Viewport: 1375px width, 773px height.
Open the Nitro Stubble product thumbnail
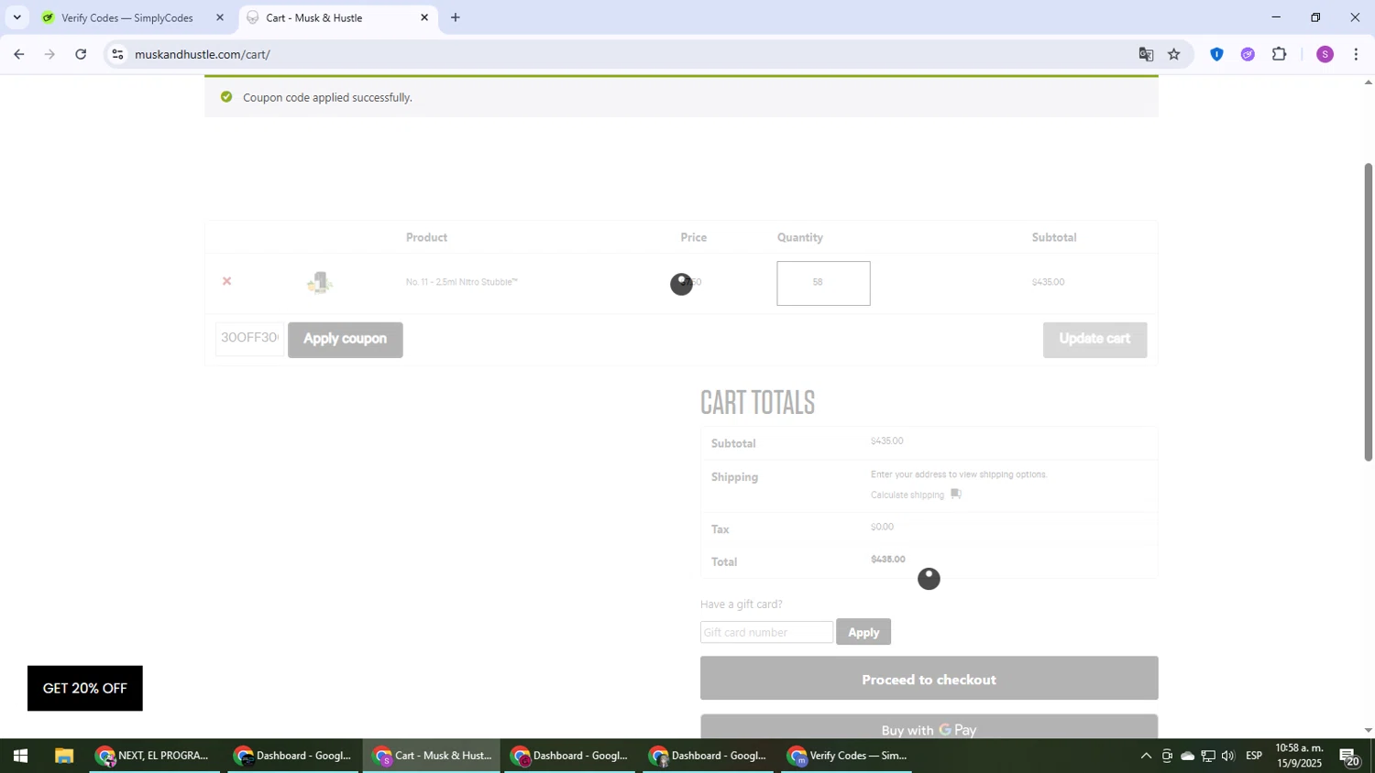tap(320, 282)
